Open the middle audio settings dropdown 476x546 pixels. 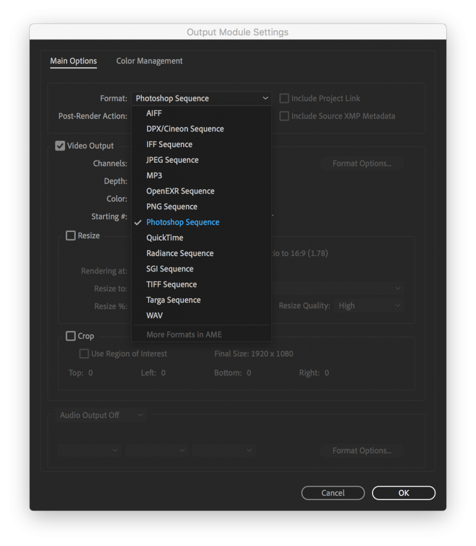(x=157, y=450)
